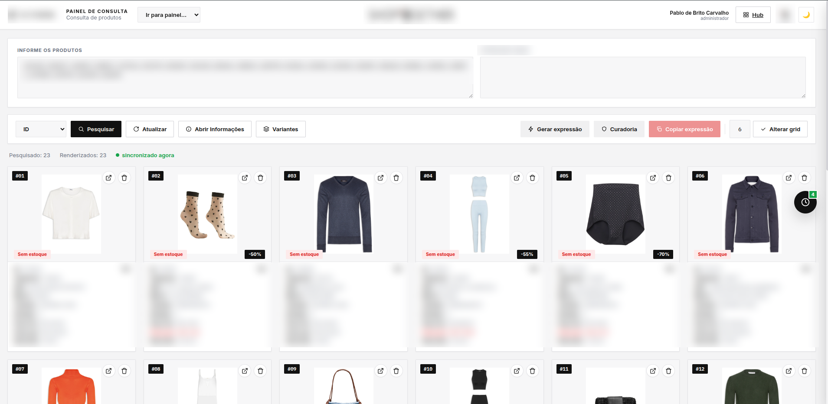Click the 'Pesquisado: 23' counter
Viewport: 828px width, 404px height.
pyautogui.click(x=29, y=155)
